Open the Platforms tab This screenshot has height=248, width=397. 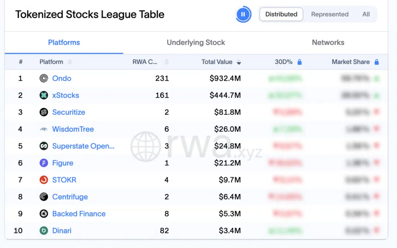[64, 42]
